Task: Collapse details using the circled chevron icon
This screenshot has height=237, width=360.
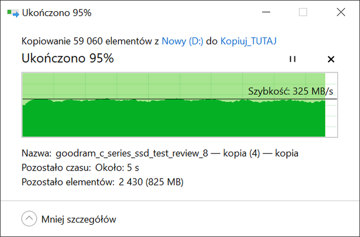Action: [28, 219]
